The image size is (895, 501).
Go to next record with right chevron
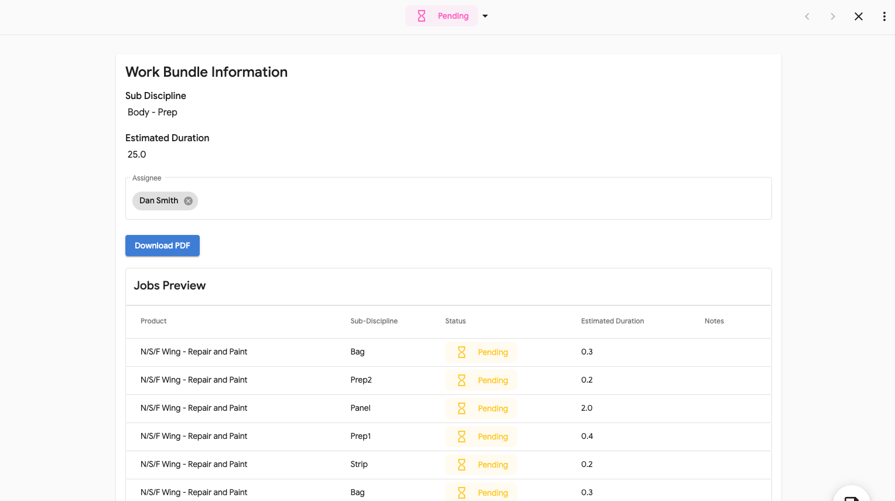pyautogui.click(x=833, y=16)
